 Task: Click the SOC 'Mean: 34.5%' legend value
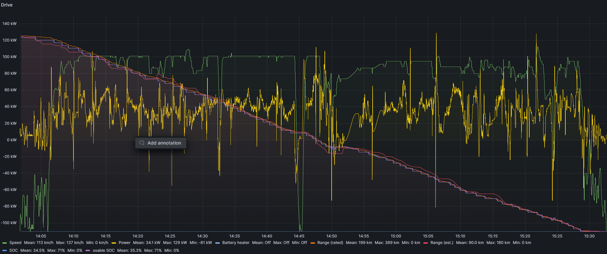pyautogui.click(x=32, y=250)
